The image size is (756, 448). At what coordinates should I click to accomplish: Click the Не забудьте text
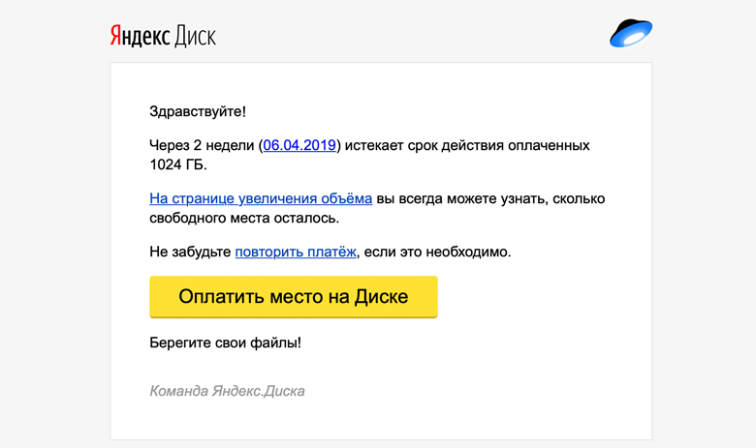pyautogui.click(x=190, y=252)
